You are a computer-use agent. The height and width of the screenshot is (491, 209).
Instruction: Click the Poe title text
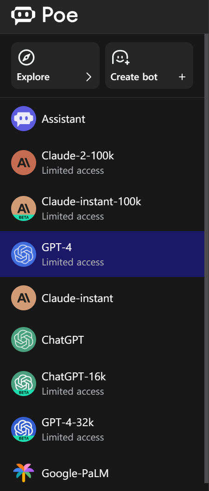tap(60, 15)
